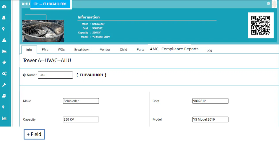Click into the Capacity text field

click(81, 119)
